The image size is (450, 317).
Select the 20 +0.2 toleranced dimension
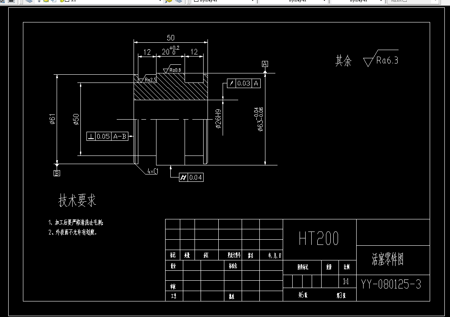coord(170,51)
